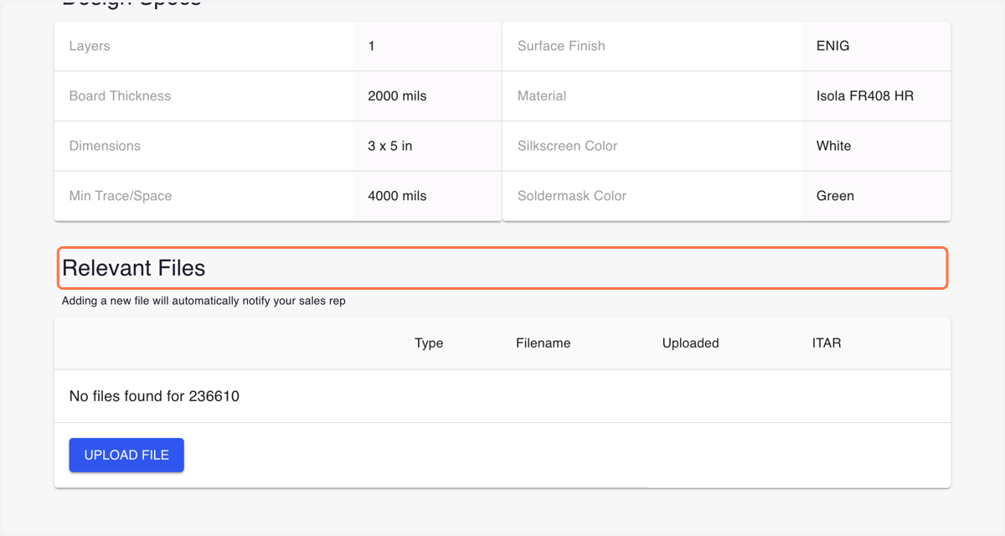Viewport: 1005px width, 536px height.
Task: Click the Board Thickness label
Action: pos(120,96)
